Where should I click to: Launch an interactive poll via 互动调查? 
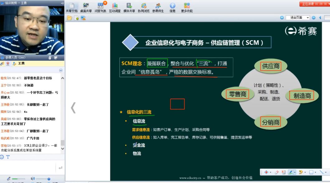coord(115,8)
